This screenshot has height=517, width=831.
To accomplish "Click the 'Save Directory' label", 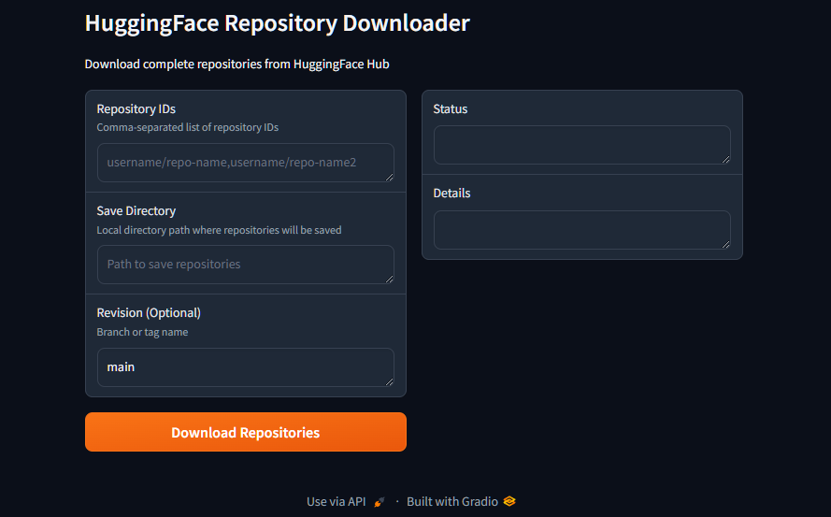I will (x=136, y=211).
